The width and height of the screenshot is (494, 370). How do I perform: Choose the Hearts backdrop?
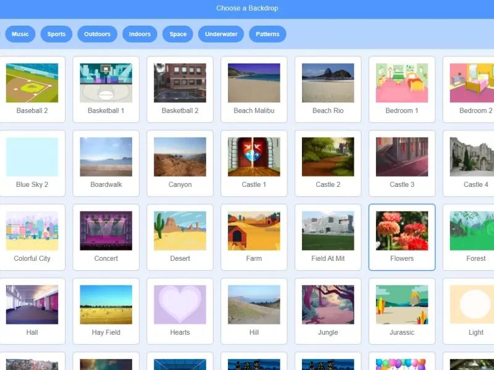coord(180,311)
